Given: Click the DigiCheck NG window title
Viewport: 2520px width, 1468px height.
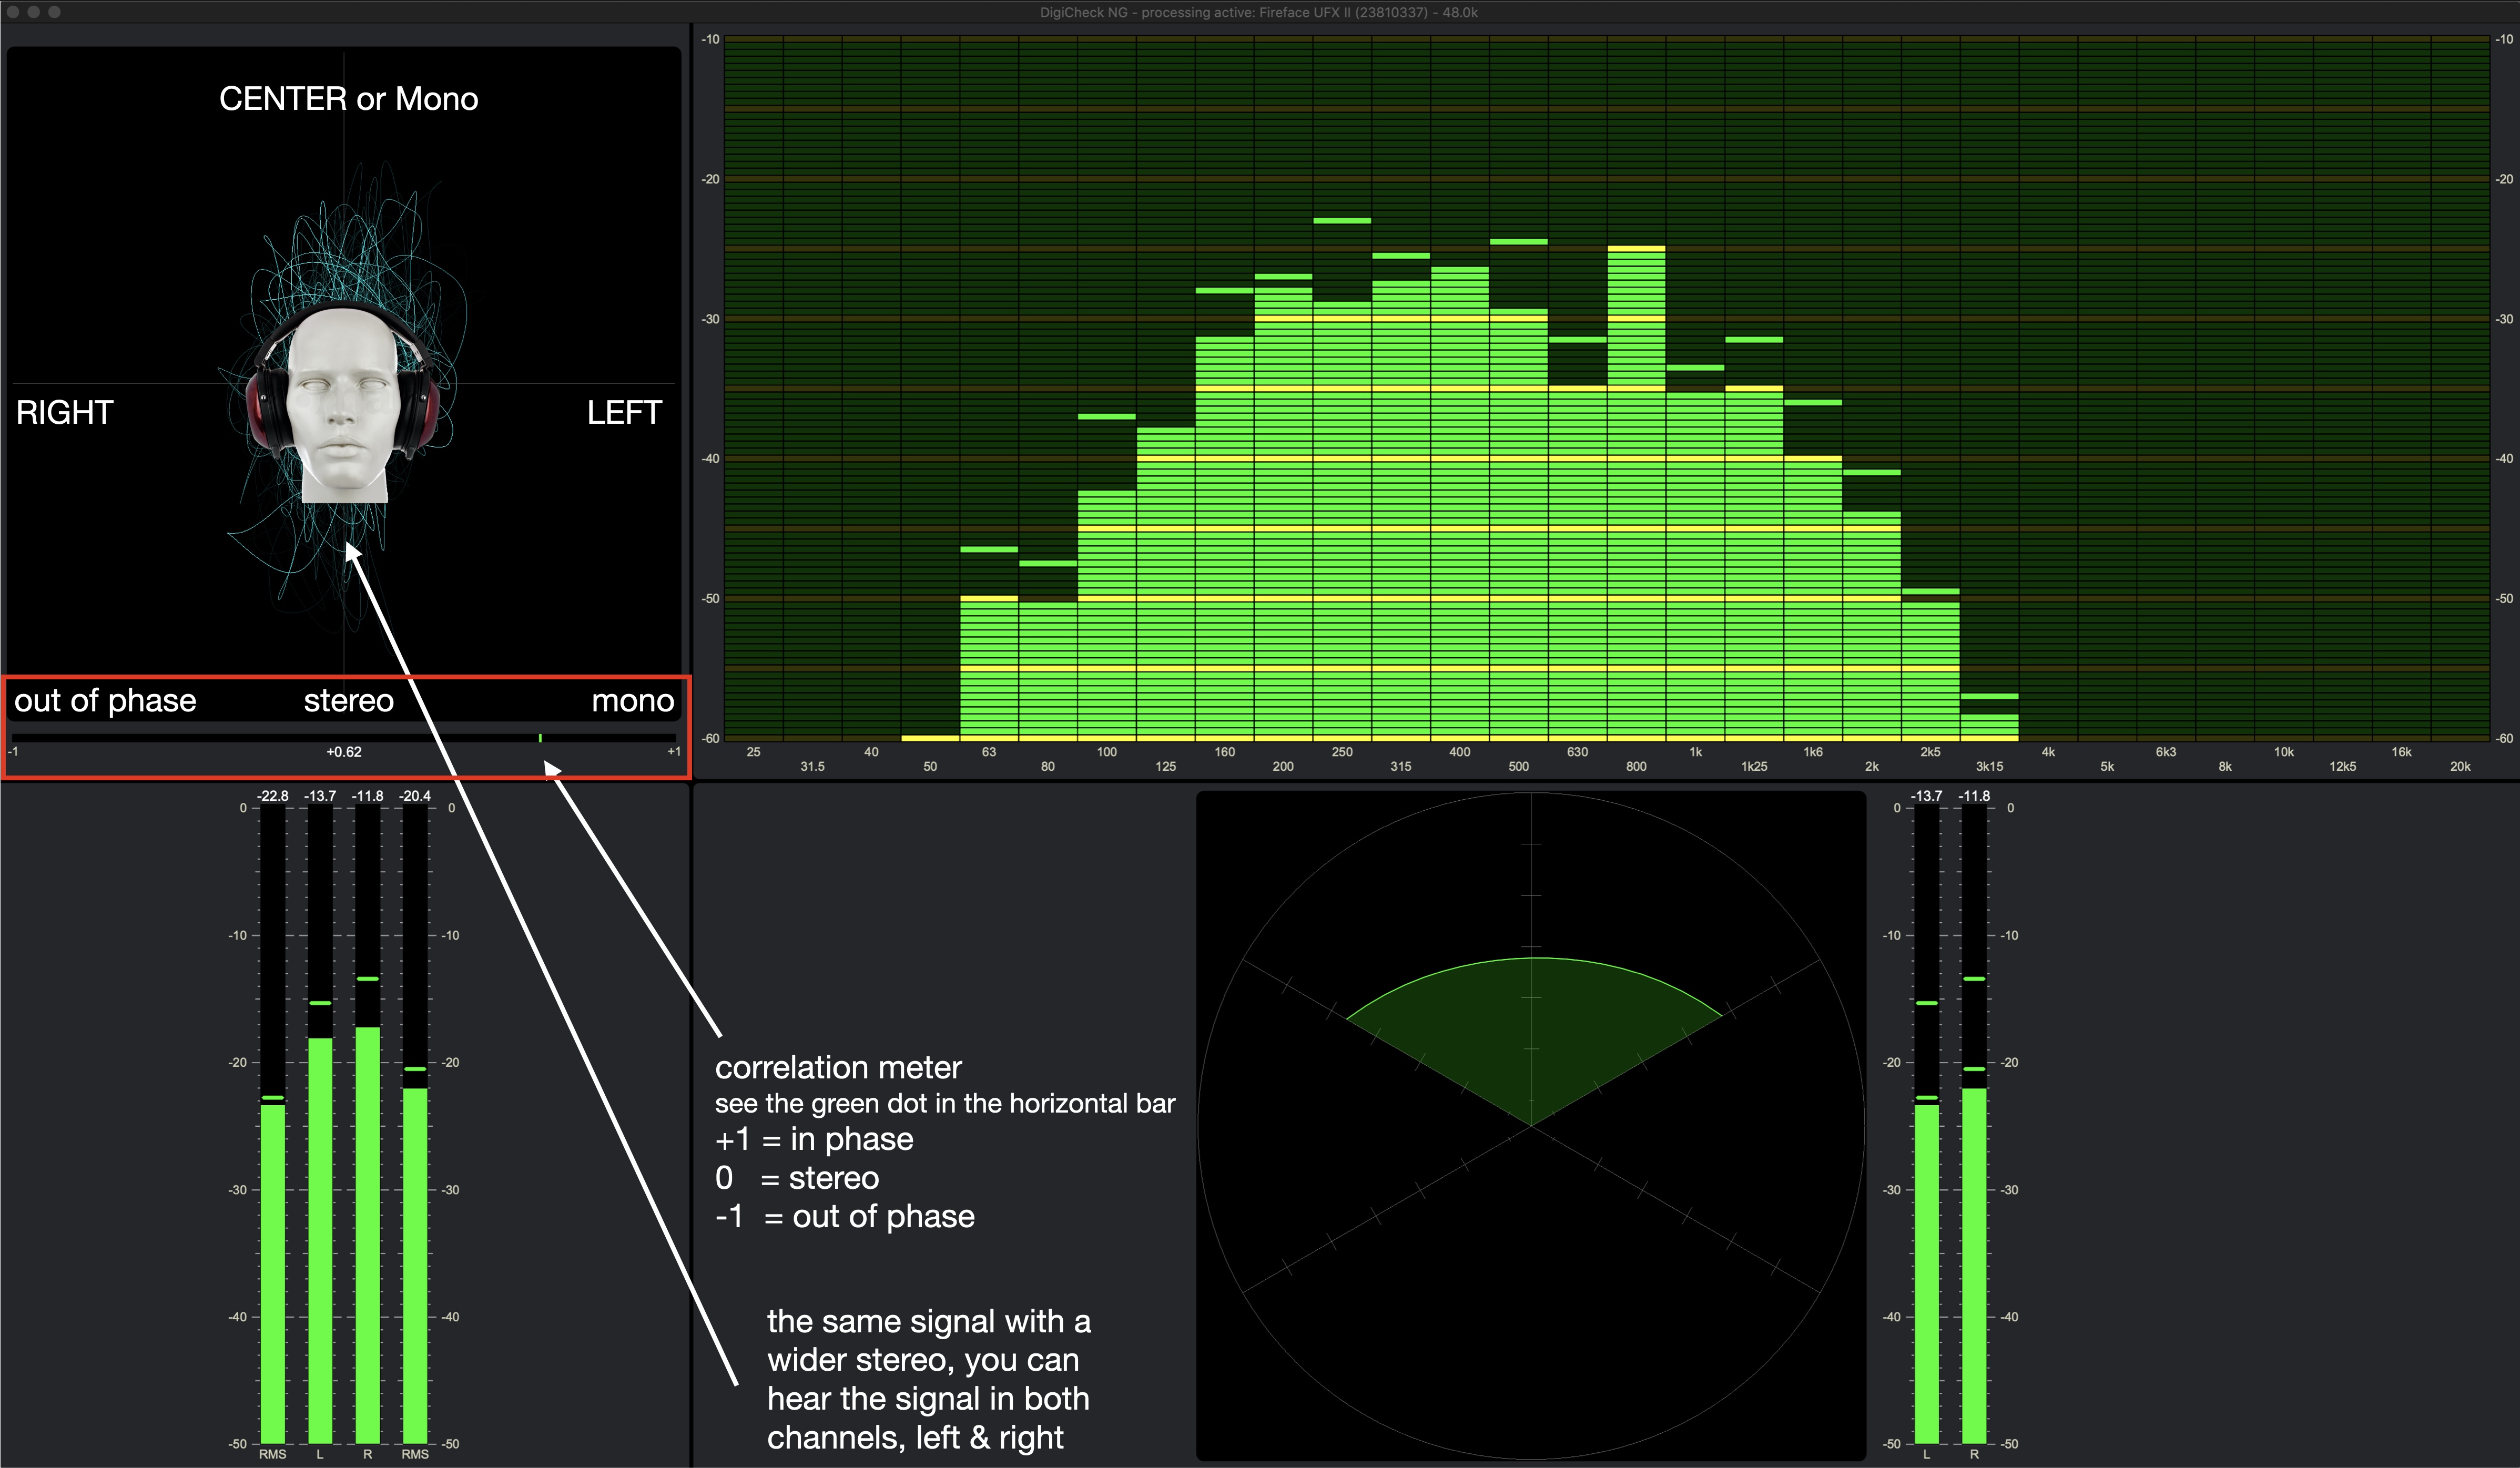Looking at the screenshot, I should pyautogui.click(x=1258, y=12).
